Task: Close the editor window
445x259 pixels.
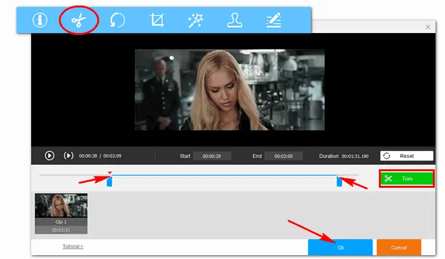Action: (428, 27)
